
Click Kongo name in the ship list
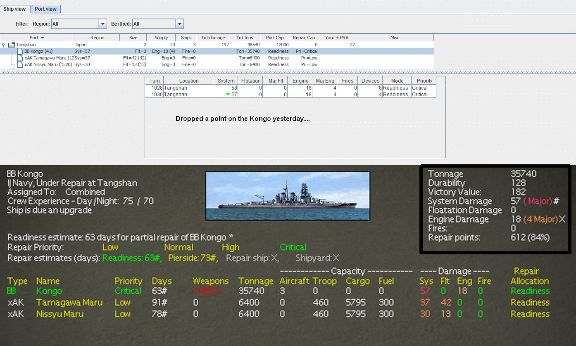[x=49, y=291]
